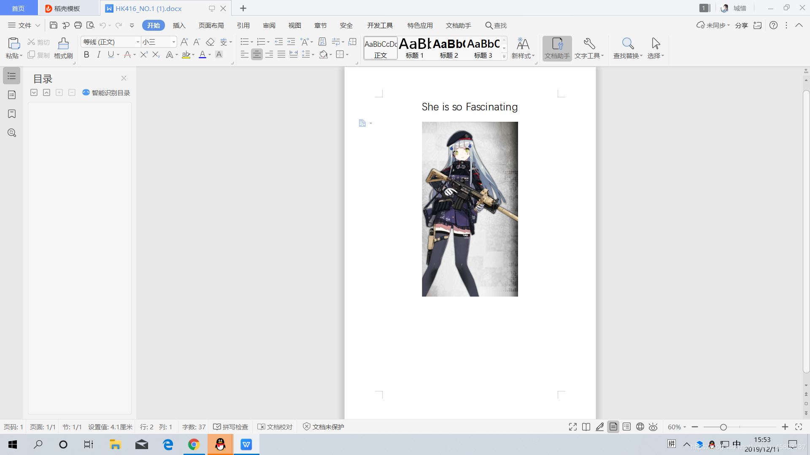Screen dimensions: 810x455
Task: Open the 插入 ribbon tab
Action: click(179, 25)
